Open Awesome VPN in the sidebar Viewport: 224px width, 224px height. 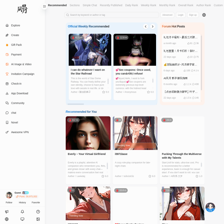[x=17, y=132]
